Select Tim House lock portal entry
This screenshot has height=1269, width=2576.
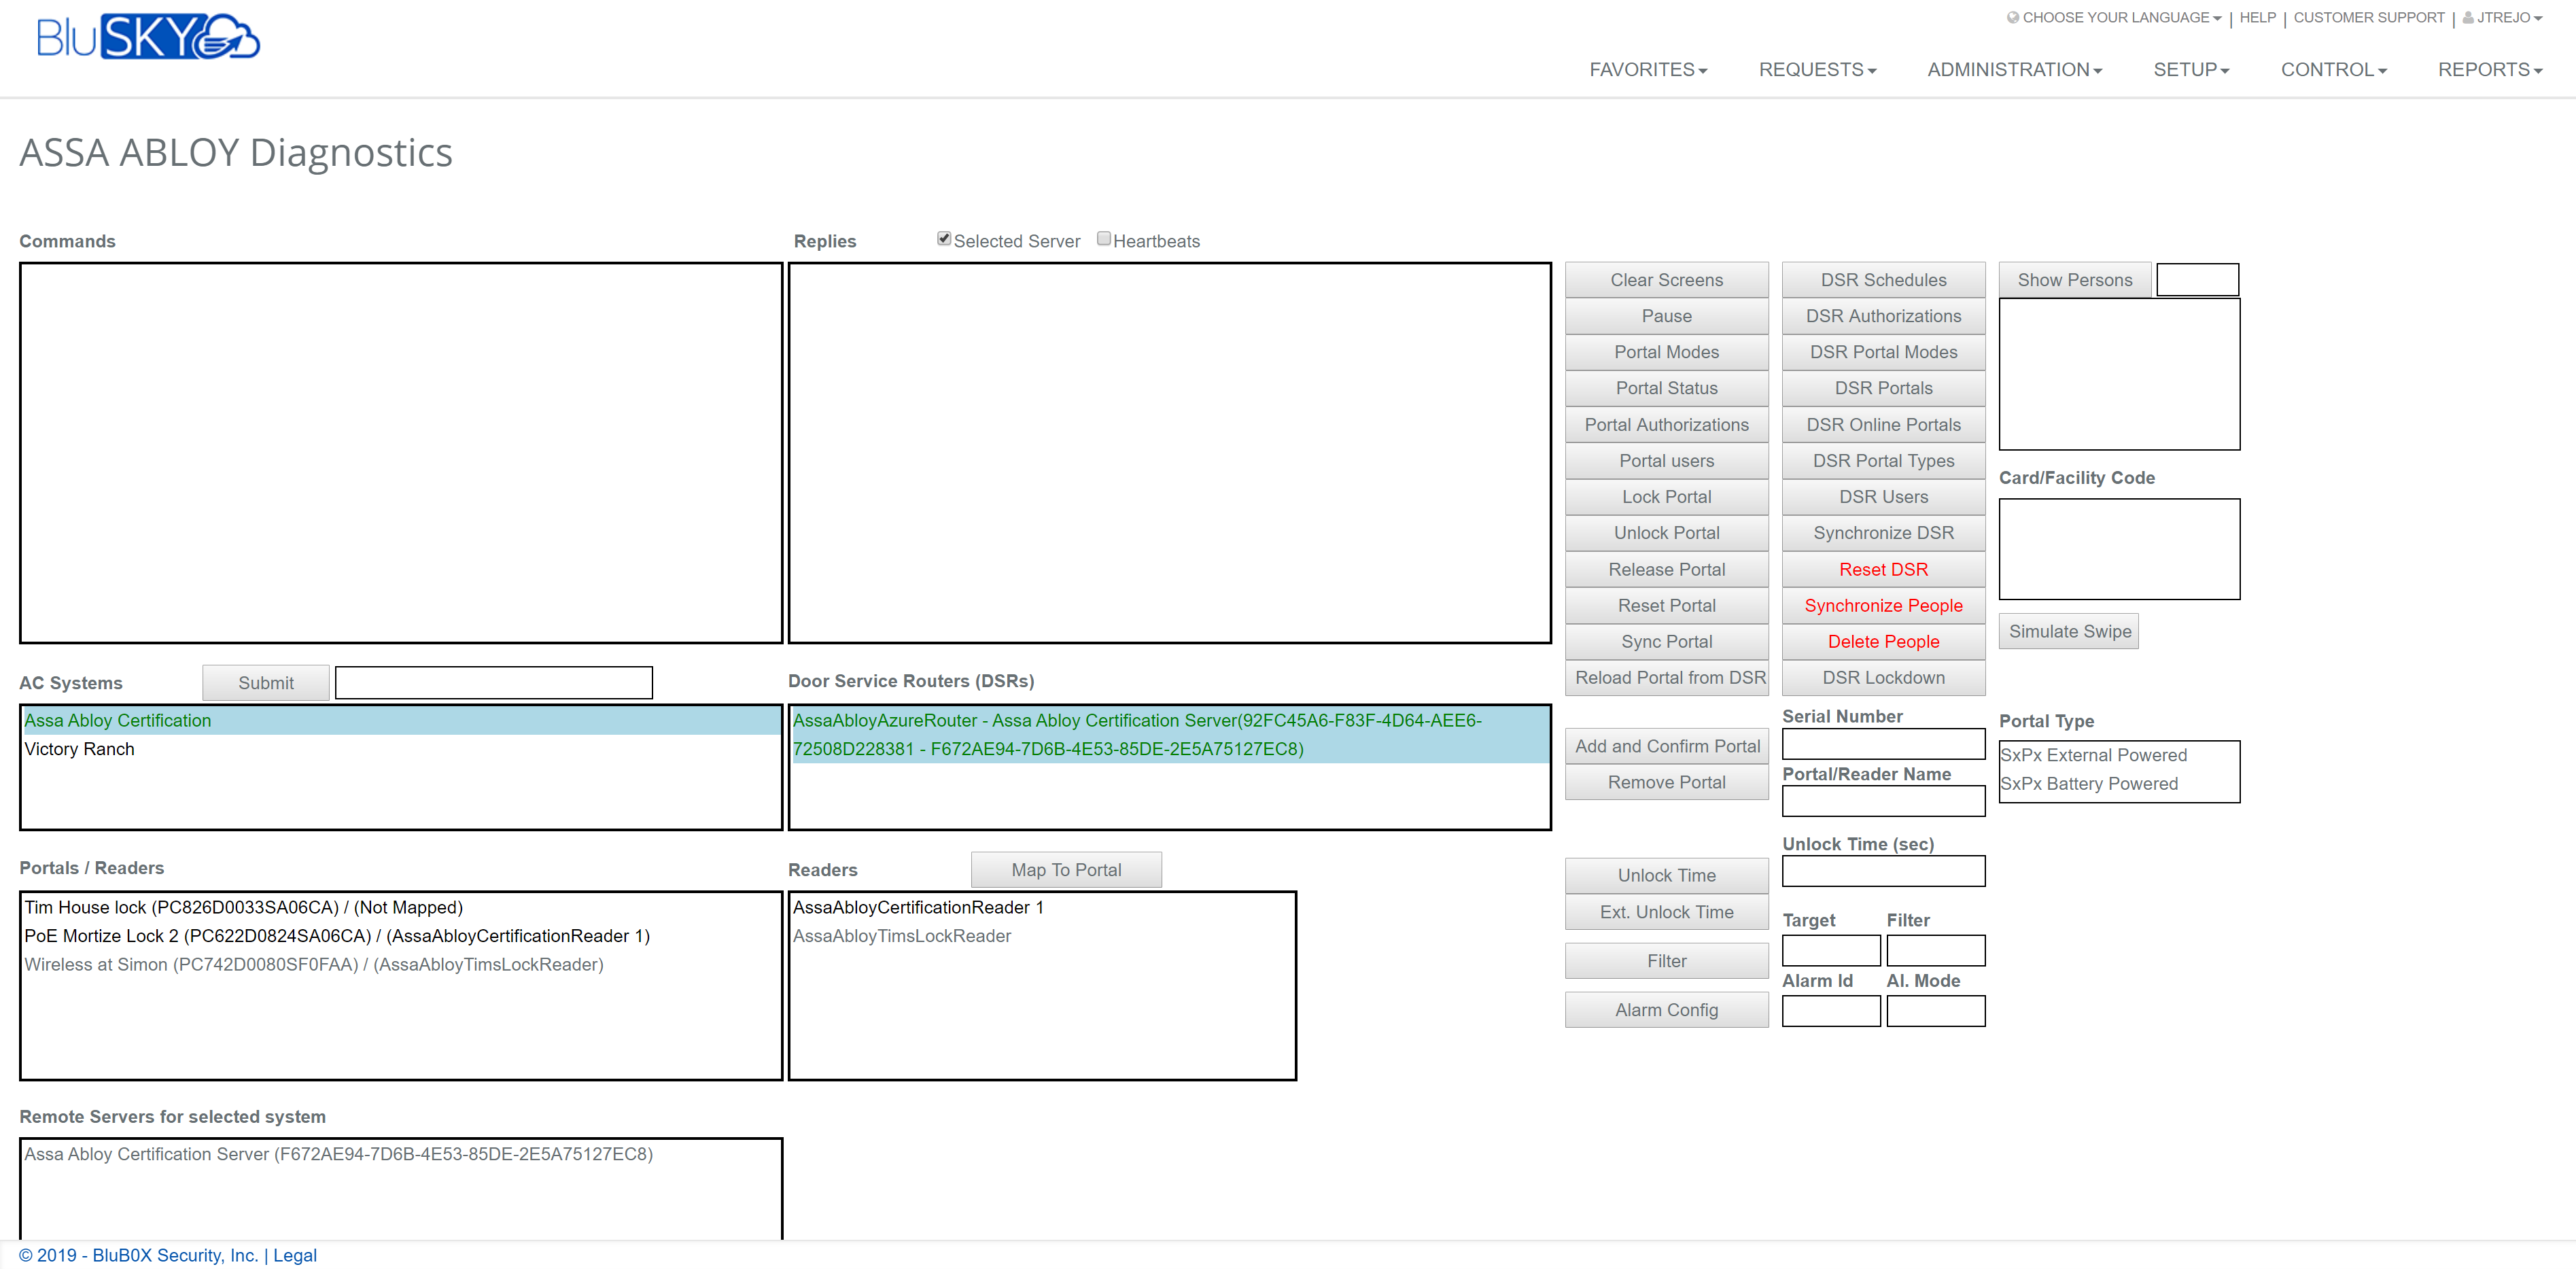point(243,907)
